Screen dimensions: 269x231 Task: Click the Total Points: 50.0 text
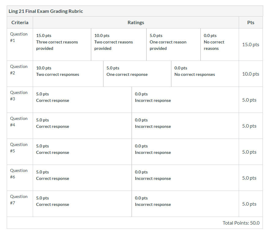click(241, 223)
